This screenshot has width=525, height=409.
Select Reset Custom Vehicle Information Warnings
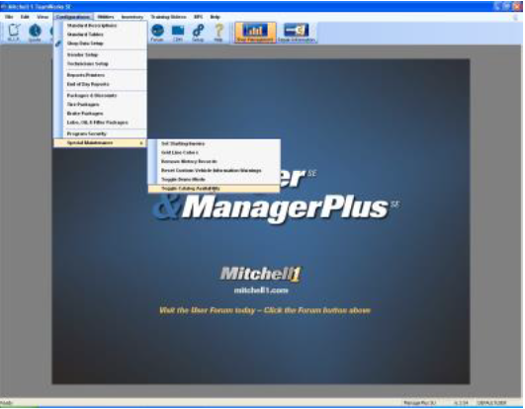(214, 171)
